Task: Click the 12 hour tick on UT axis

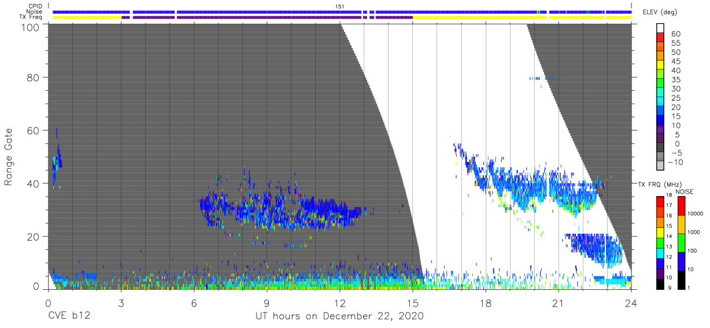Action: 339,303
